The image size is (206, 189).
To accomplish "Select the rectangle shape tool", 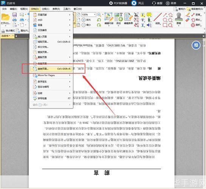I will click(x=165, y=25).
